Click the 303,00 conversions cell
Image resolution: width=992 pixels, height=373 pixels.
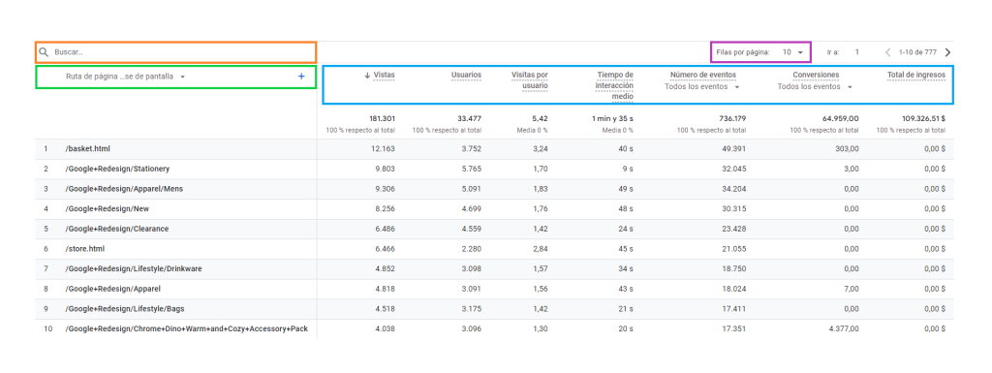(847, 149)
